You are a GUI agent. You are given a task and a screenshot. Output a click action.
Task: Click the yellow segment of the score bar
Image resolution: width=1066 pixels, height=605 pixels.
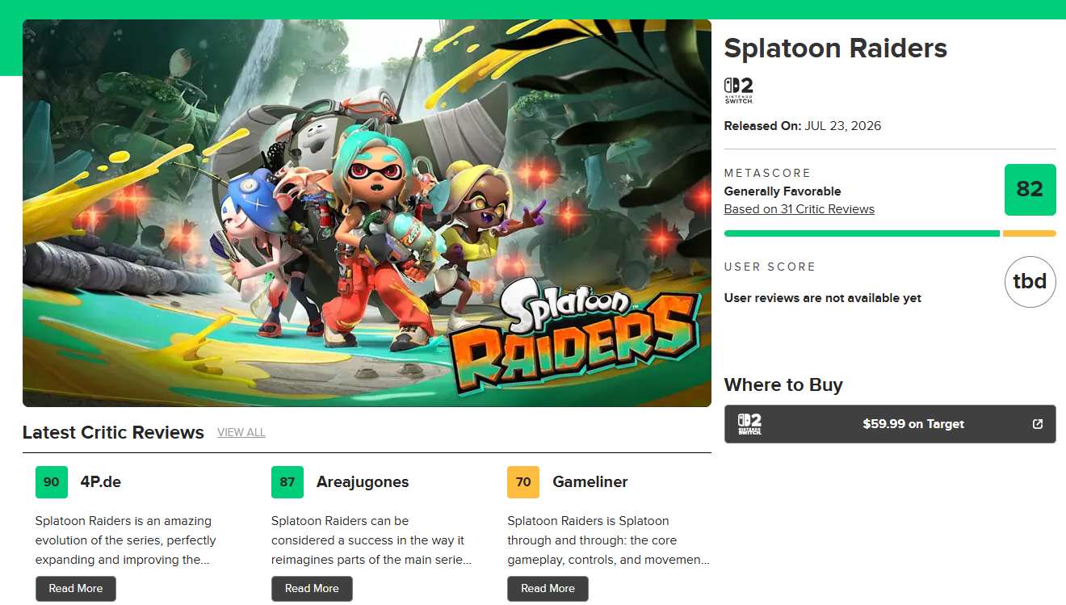(1030, 233)
